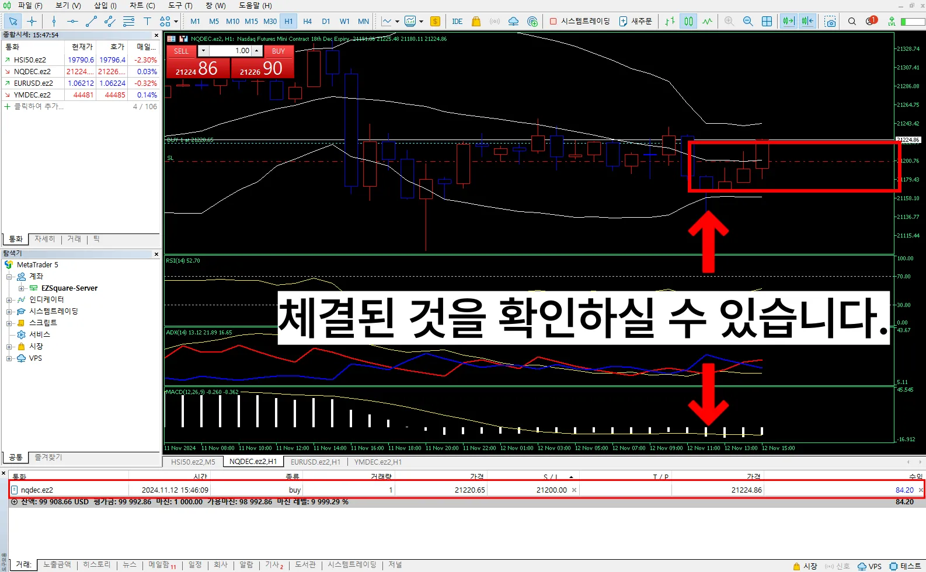Viewport: 926px width, 572px height.
Task: Expand the 스크립트 tree node
Action: [x=9, y=323]
